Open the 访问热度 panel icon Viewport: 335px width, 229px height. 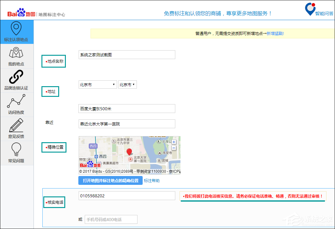16,101
